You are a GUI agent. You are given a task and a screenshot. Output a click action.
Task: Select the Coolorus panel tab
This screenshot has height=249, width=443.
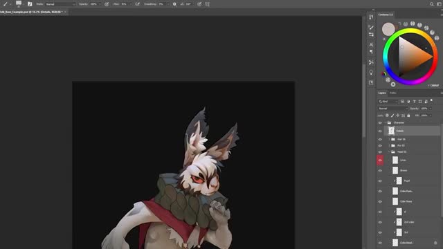(386, 15)
